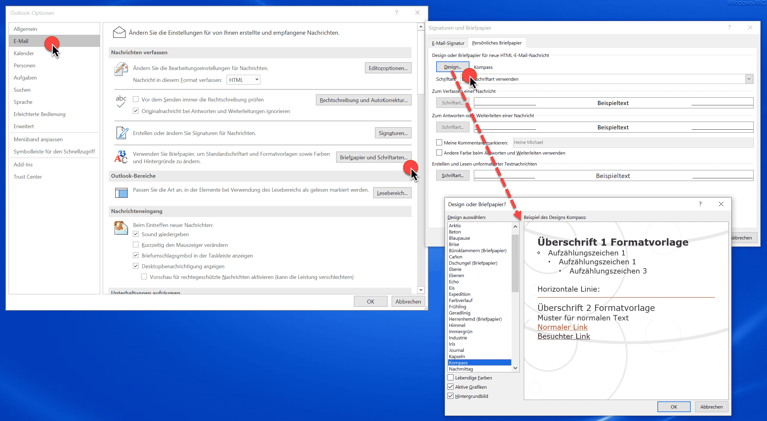767x421 pixels.
Task: Click Schriftart button for unformatted text messages
Action: [x=453, y=175]
